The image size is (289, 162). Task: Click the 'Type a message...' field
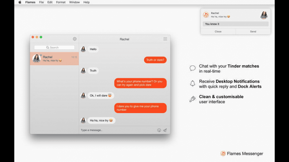pos(118,130)
